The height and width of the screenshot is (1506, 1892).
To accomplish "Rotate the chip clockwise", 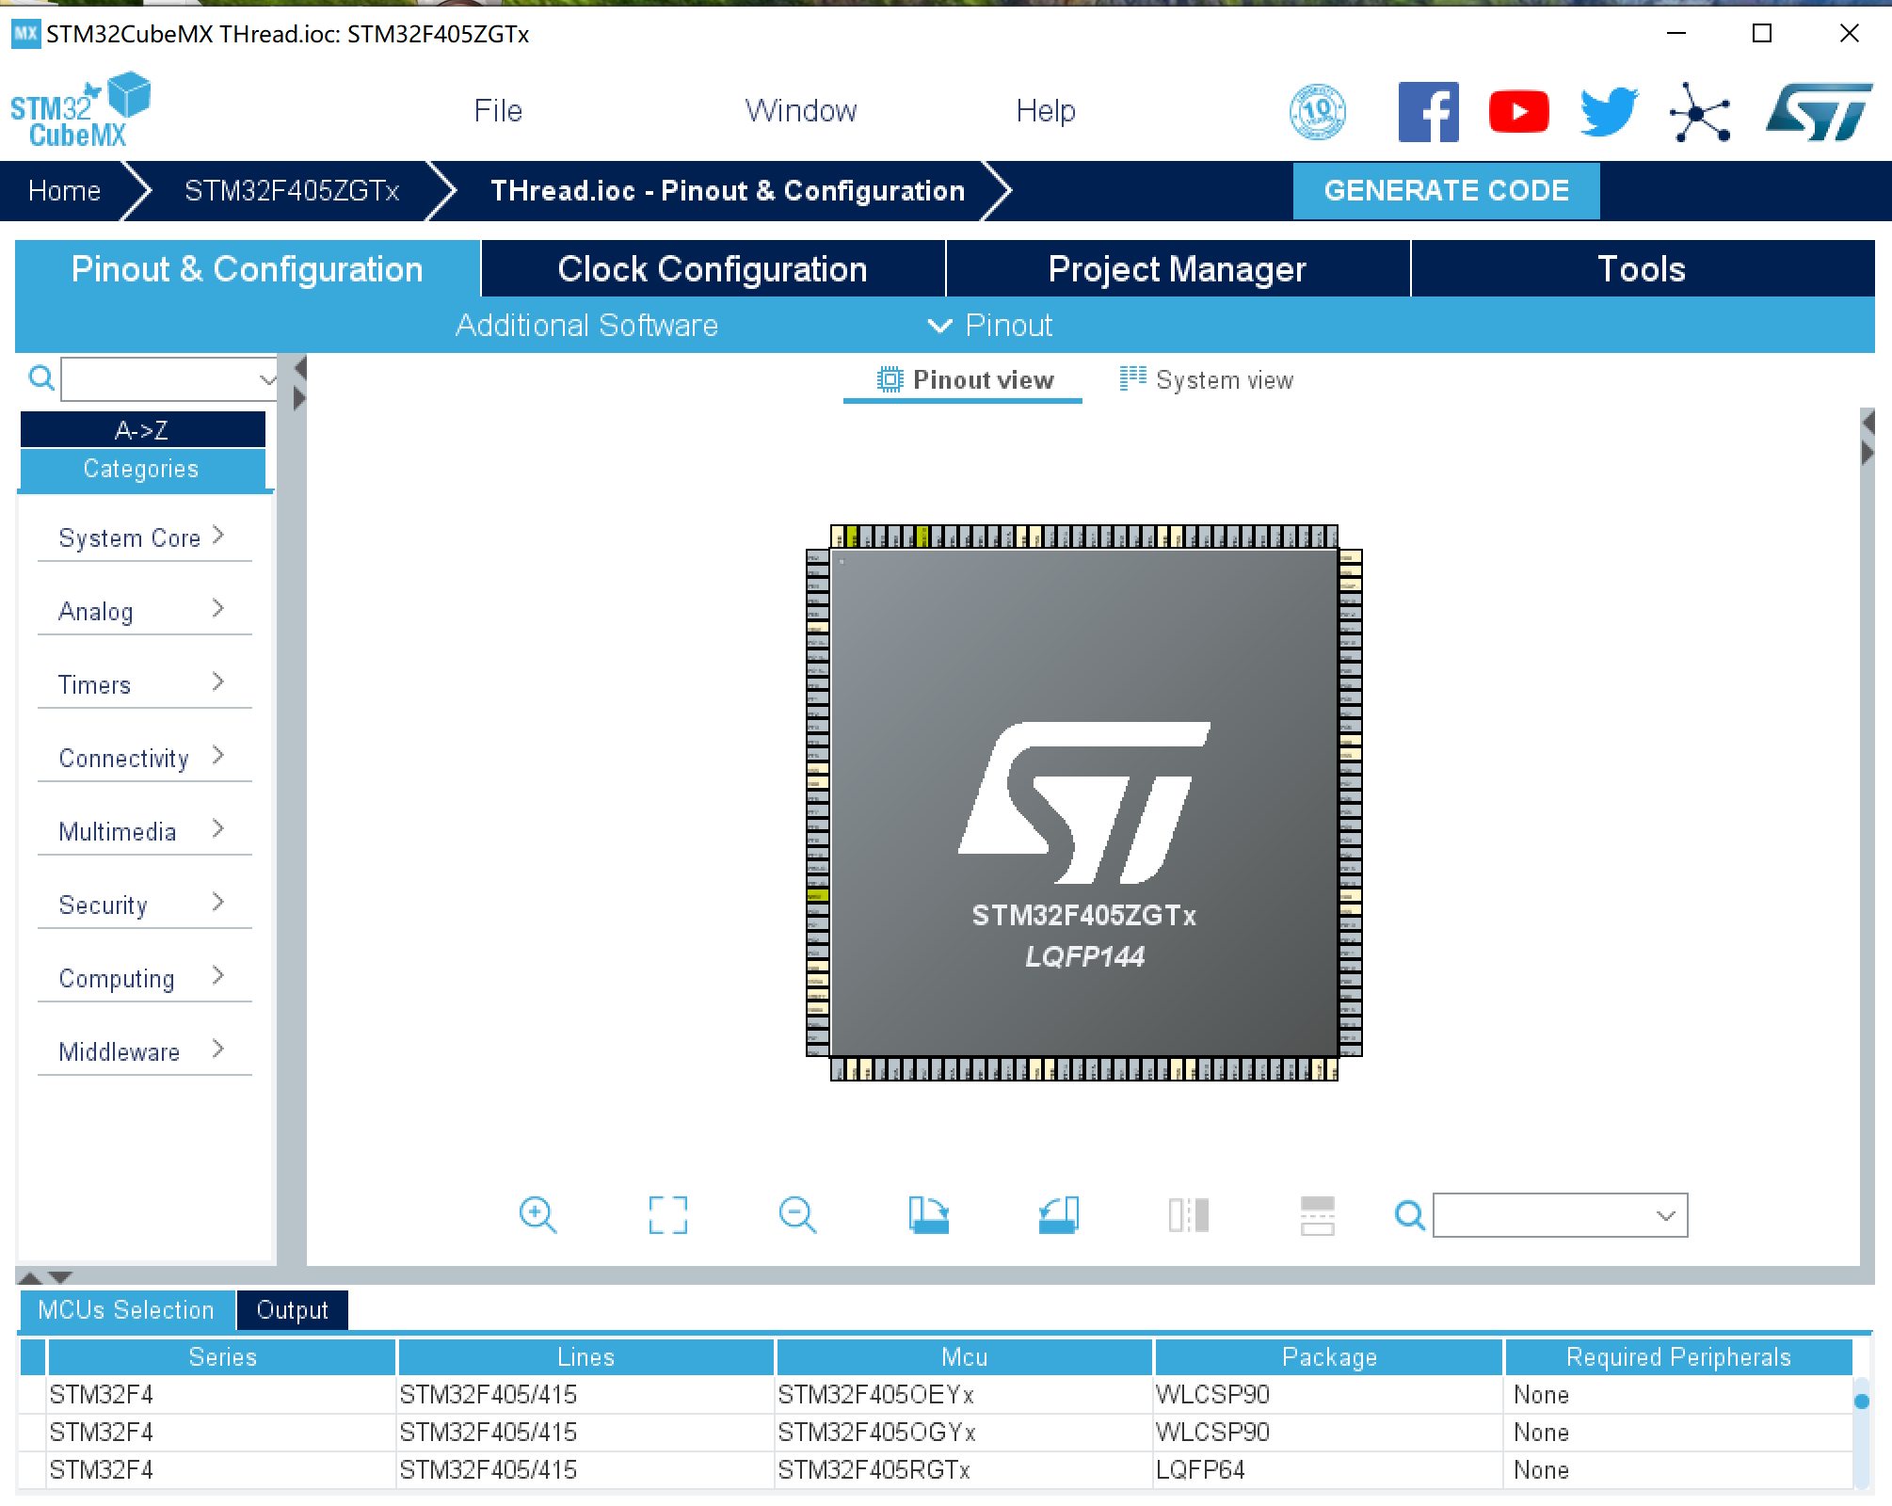I will 927,1215.
